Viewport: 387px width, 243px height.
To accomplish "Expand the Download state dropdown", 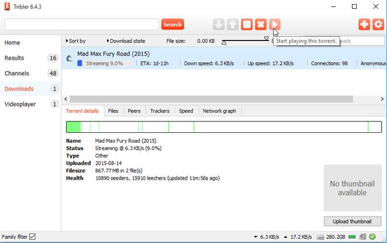I will (x=126, y=41).
